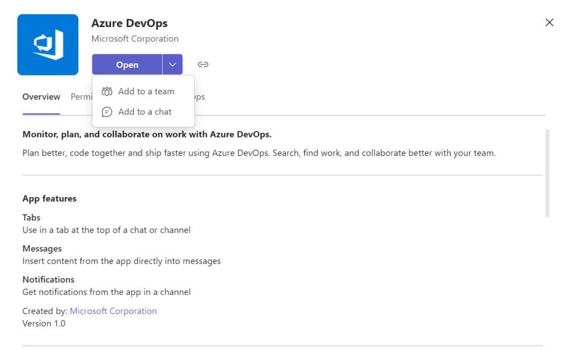This screenshot has height=349, width=564.
Task: Click the Messages feature heading
Action: (x=42, y=248)
